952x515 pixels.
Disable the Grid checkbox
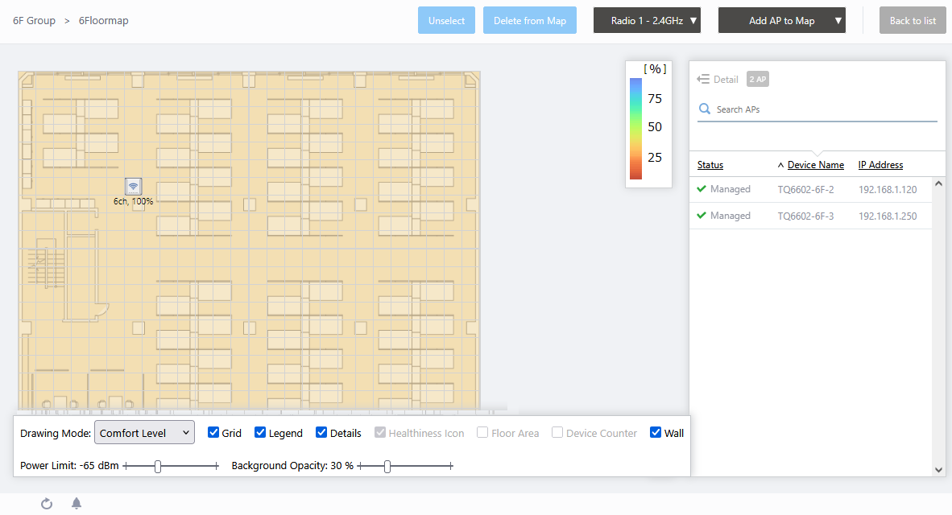coord(213,433)
